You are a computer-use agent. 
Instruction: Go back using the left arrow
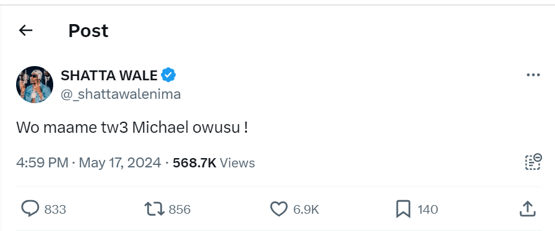point(25,30)
